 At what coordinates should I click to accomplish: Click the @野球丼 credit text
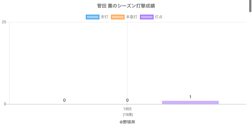coord(127,122)
